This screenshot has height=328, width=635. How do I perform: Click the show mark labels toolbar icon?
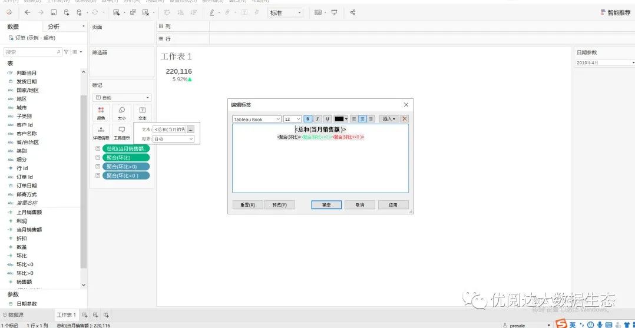[x=244, y=12]
